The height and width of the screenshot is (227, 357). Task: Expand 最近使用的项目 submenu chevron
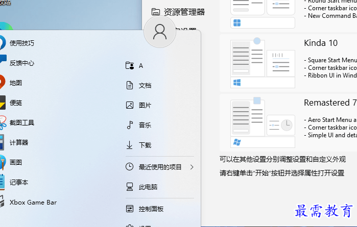click(x=192, y=167)
